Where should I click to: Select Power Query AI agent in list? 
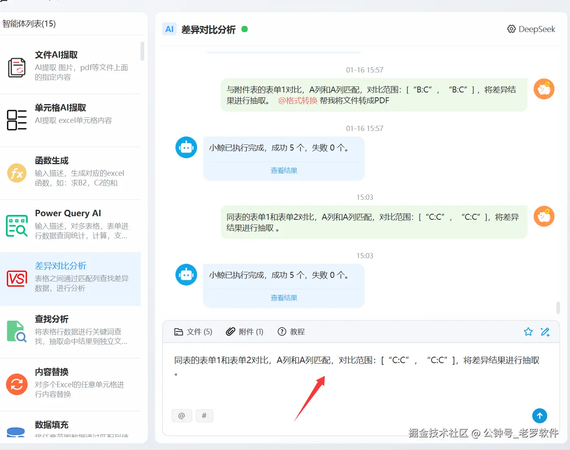70,226
